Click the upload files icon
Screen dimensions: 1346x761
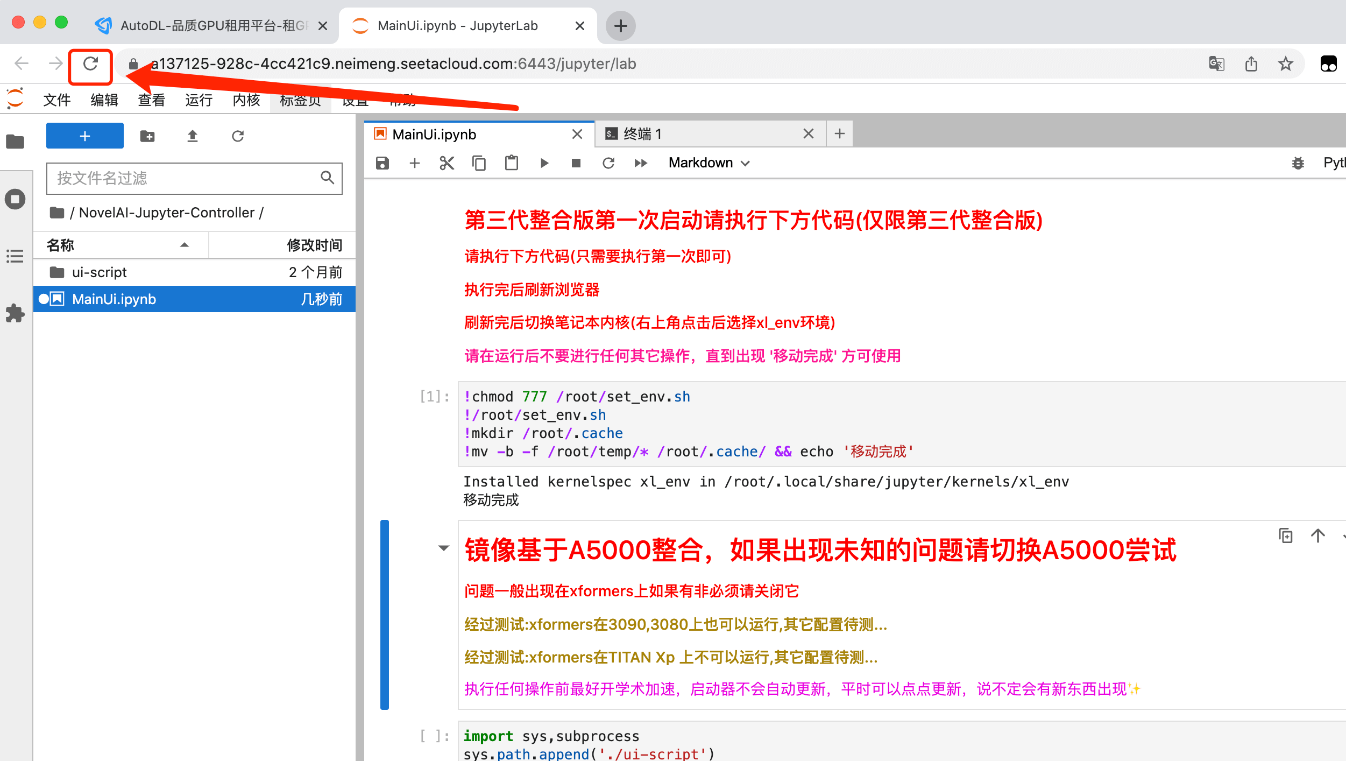click(192, 136)
